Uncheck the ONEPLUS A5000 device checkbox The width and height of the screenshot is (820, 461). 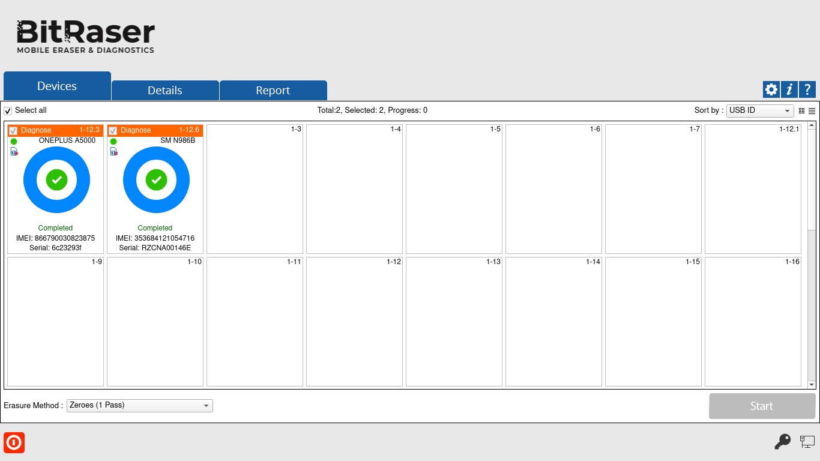tap(13, 131)
